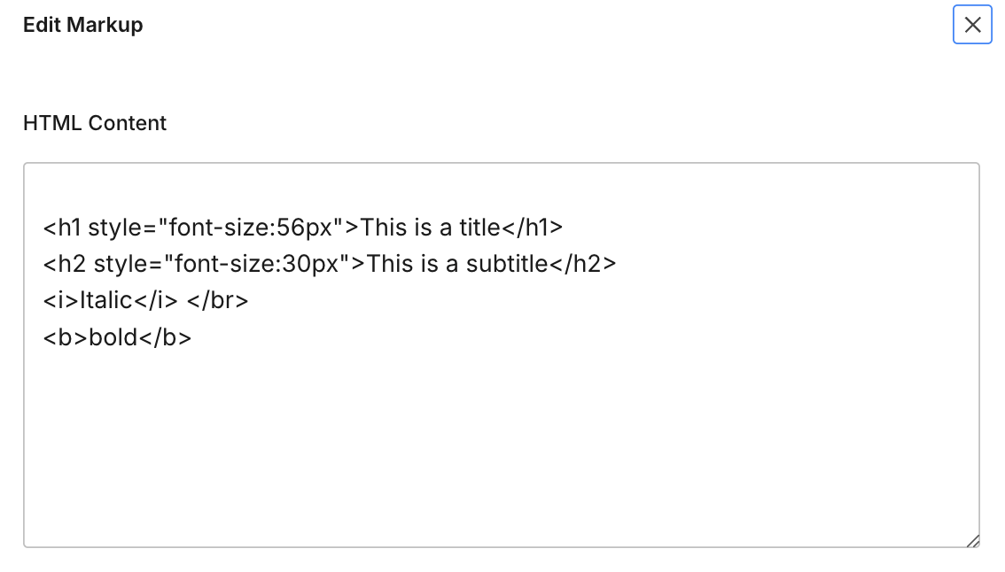Place cursor on the h2 subtitle line
The image size is (1005, 572).
328,263
